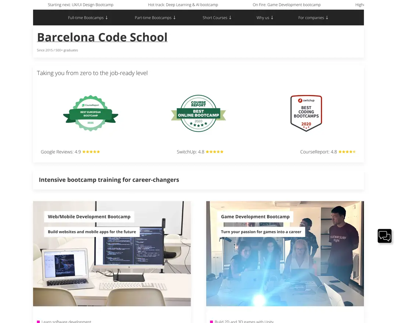This screenshot has height=323, width=397.
Task: Expand the Part-time Bootcamps menu
Action: point(155,18)
